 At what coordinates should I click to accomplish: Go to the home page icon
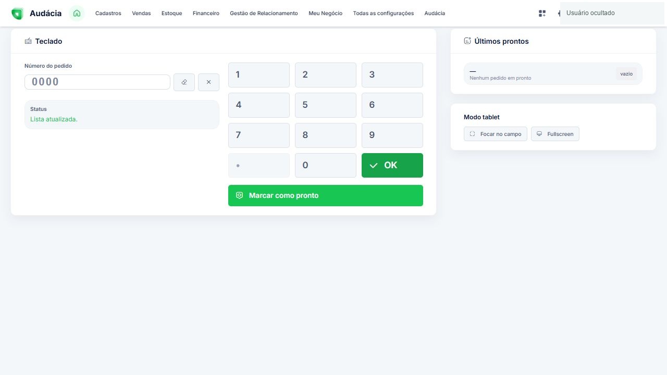click(x=77, y=14)
